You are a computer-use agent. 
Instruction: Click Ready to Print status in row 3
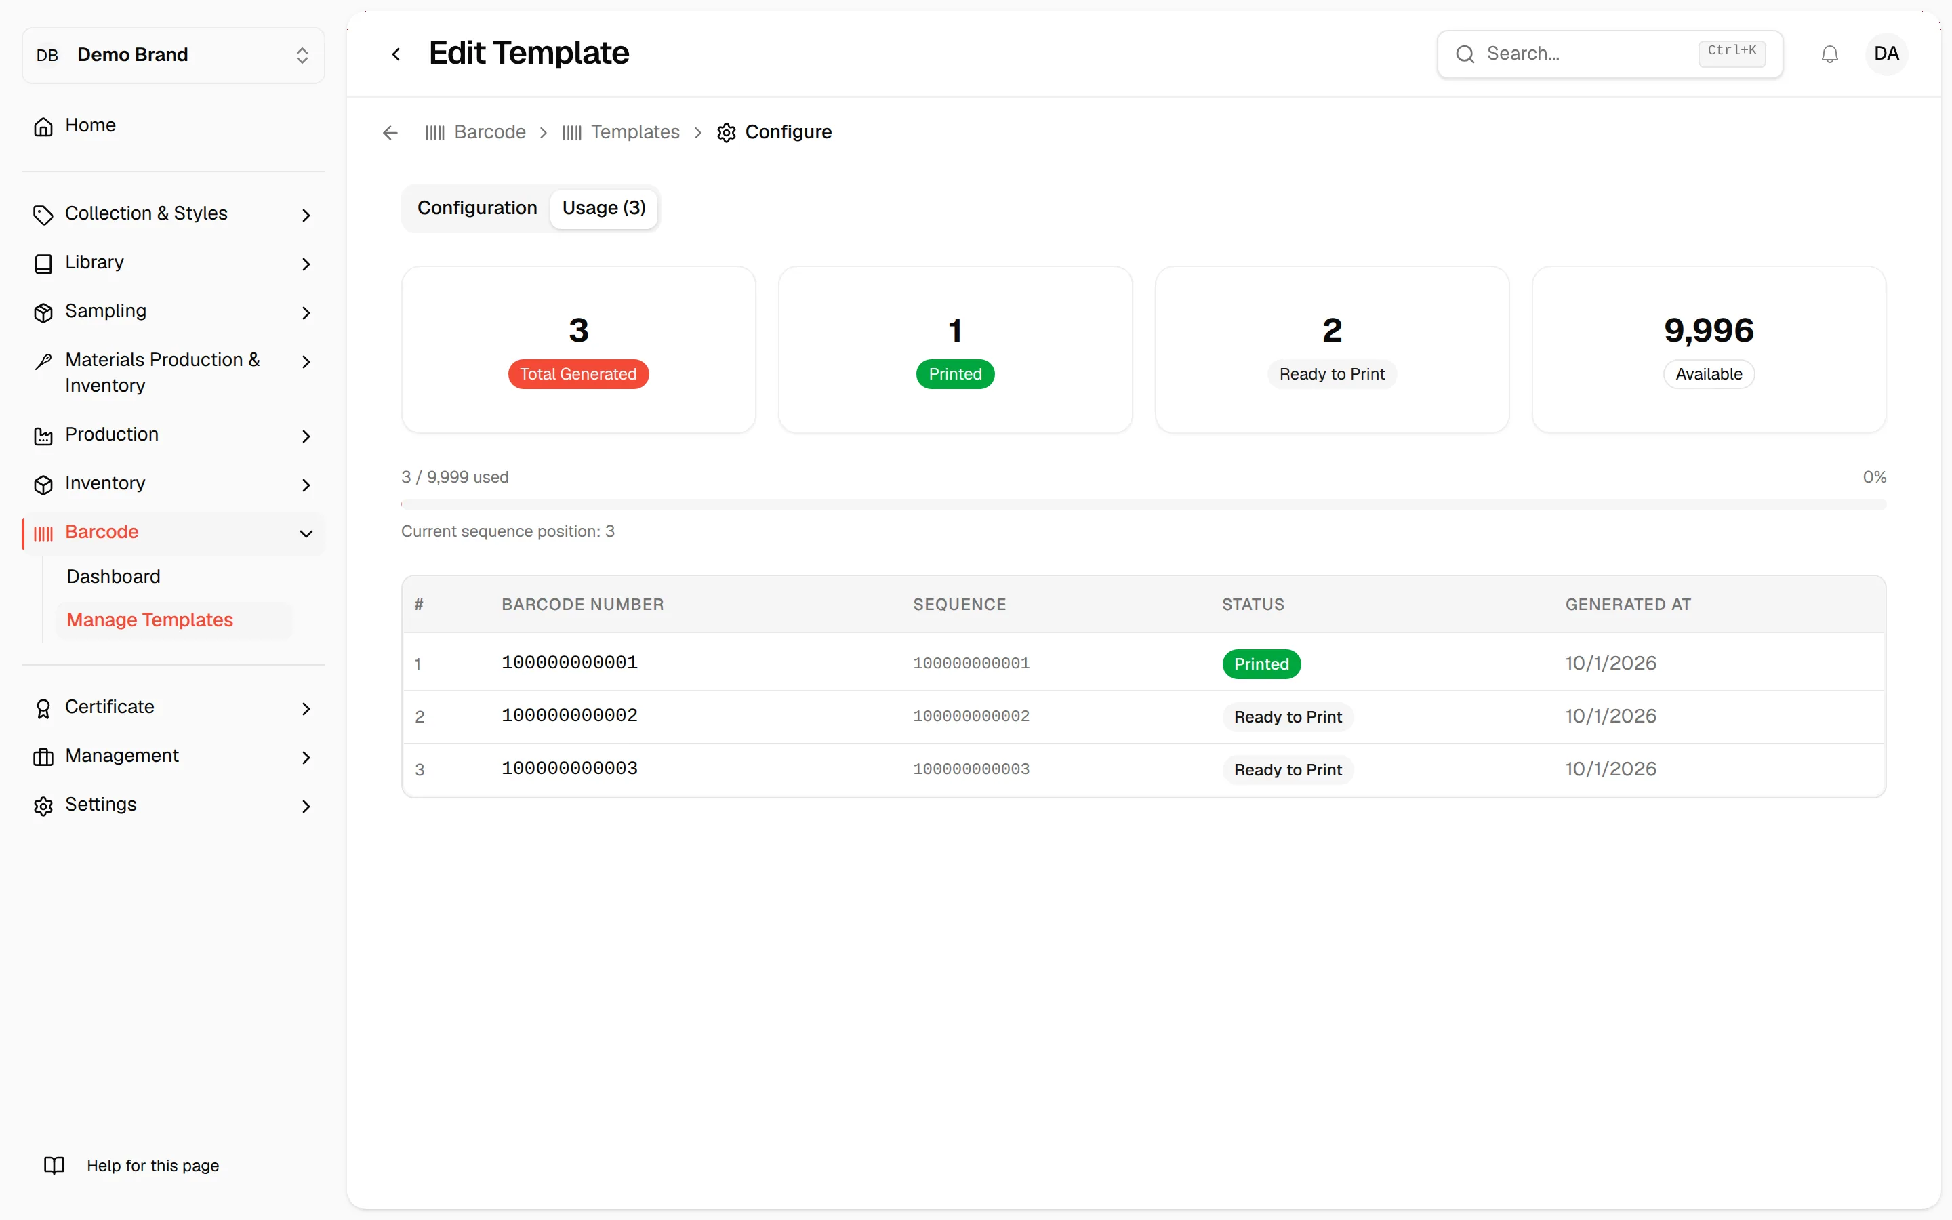pos(1287,770)
